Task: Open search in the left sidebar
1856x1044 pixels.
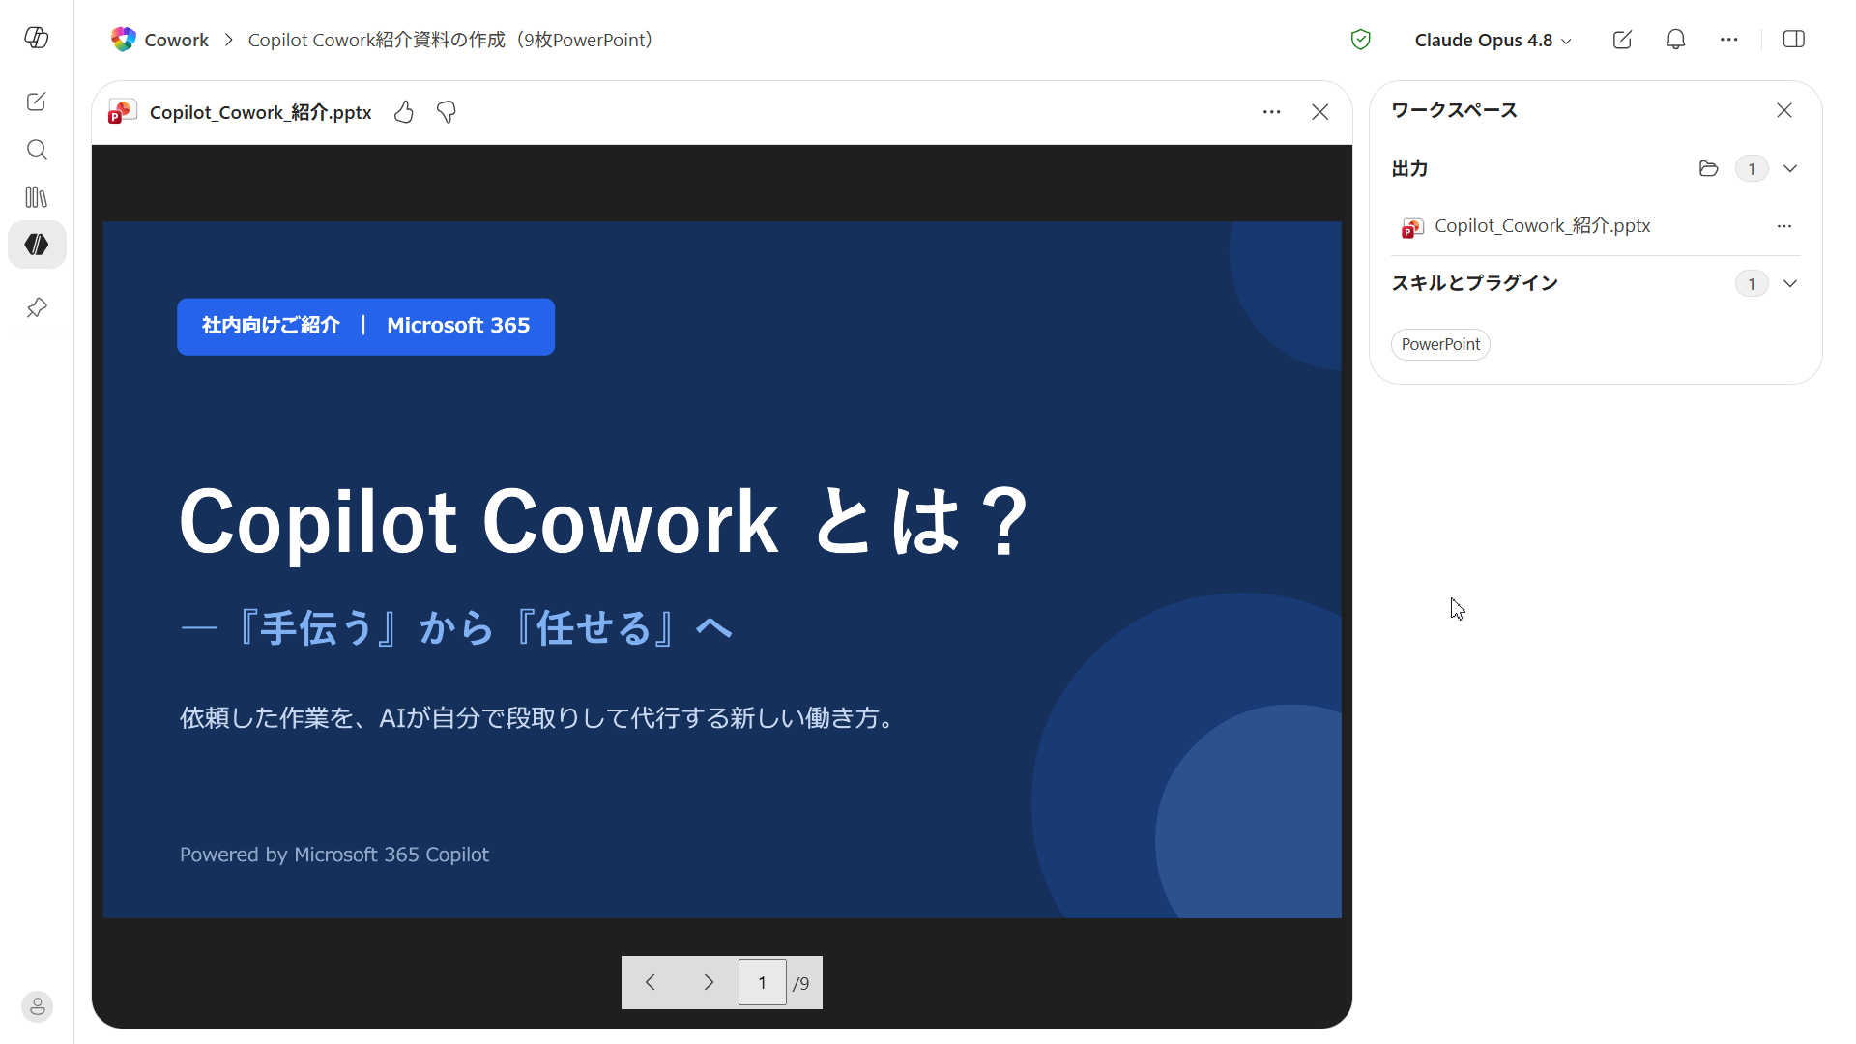Action: [37, 149]
